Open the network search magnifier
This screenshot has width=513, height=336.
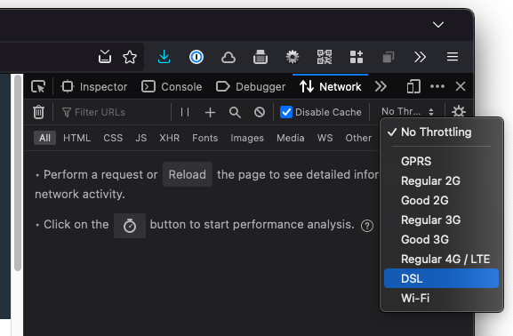point(235,112)
